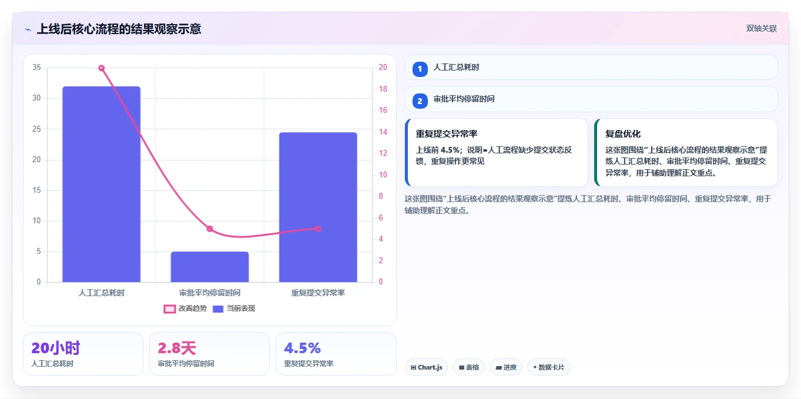Toggle the 改善趋势 legend item
This screenshot has width=801, height=399.
(185, 309)
